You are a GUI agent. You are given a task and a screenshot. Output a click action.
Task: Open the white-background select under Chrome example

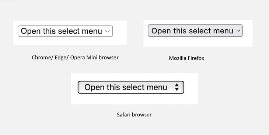coord(65,31)
